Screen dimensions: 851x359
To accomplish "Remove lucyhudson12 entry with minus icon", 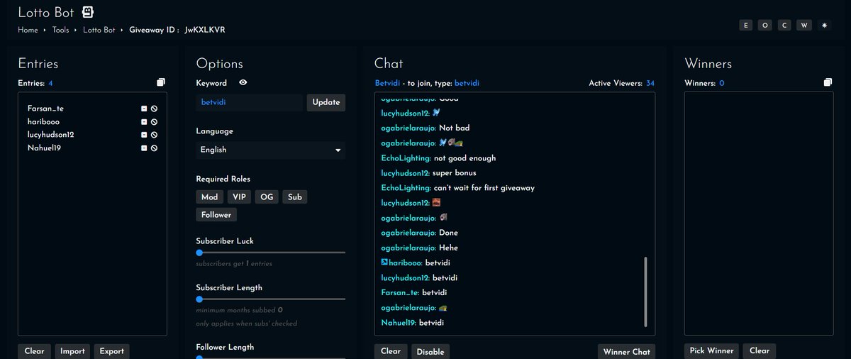I will pyautogui.click(x=144, y=135).
